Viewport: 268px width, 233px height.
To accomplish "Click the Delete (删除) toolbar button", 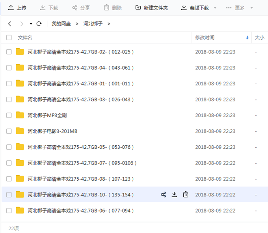I will tap(113, 8).
